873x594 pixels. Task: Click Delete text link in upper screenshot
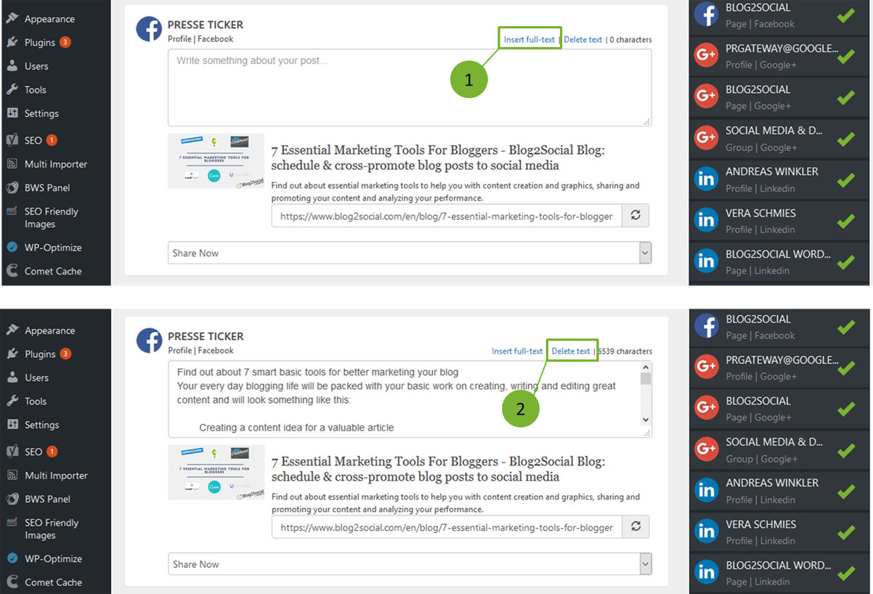click(583, 39)
